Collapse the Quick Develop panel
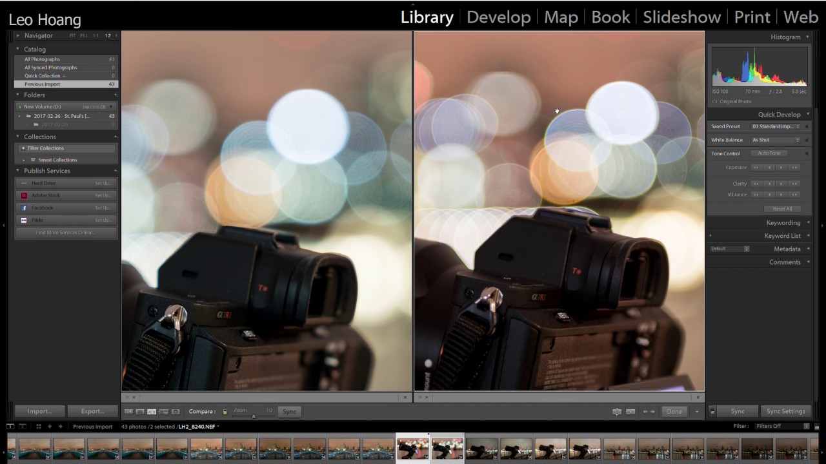826x464 pixels. click(807, 114)
